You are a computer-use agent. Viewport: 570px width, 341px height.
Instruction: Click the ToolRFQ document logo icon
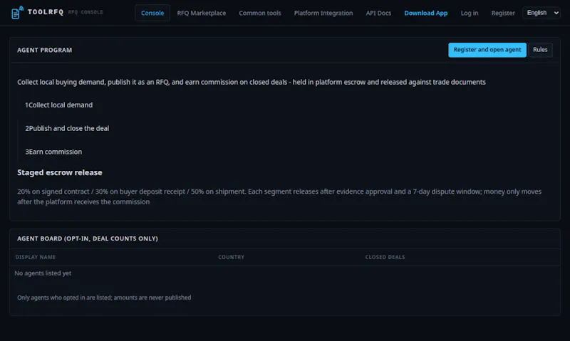click(16, 13)
